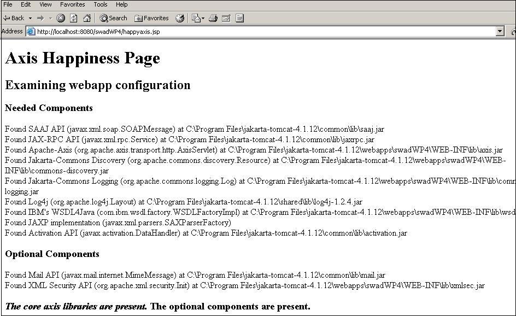Click inside the address bar field
Screen dimensions: 516x316
(219, 31)
